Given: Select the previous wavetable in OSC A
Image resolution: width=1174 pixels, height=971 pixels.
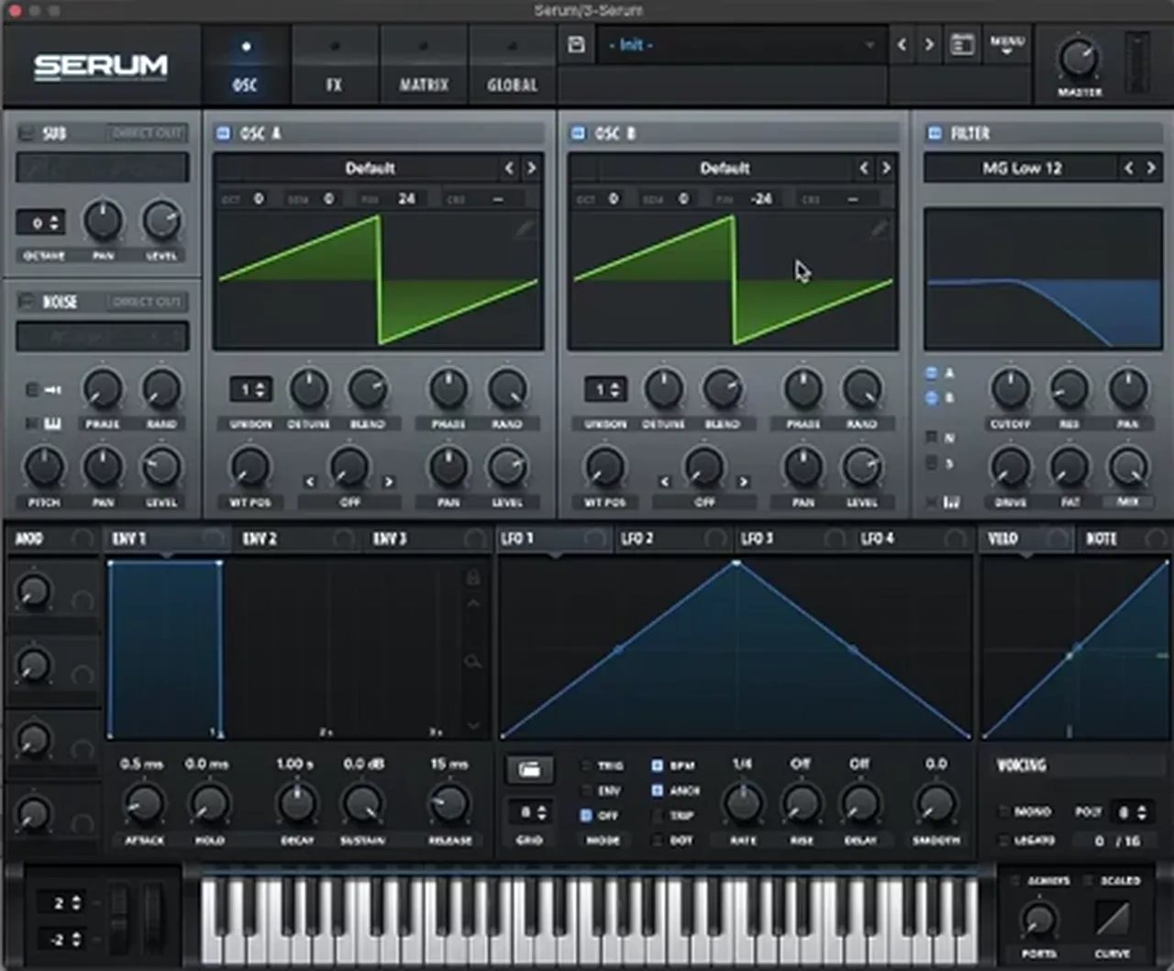Looking at the screenshot, I should click(x=509, y=168).
